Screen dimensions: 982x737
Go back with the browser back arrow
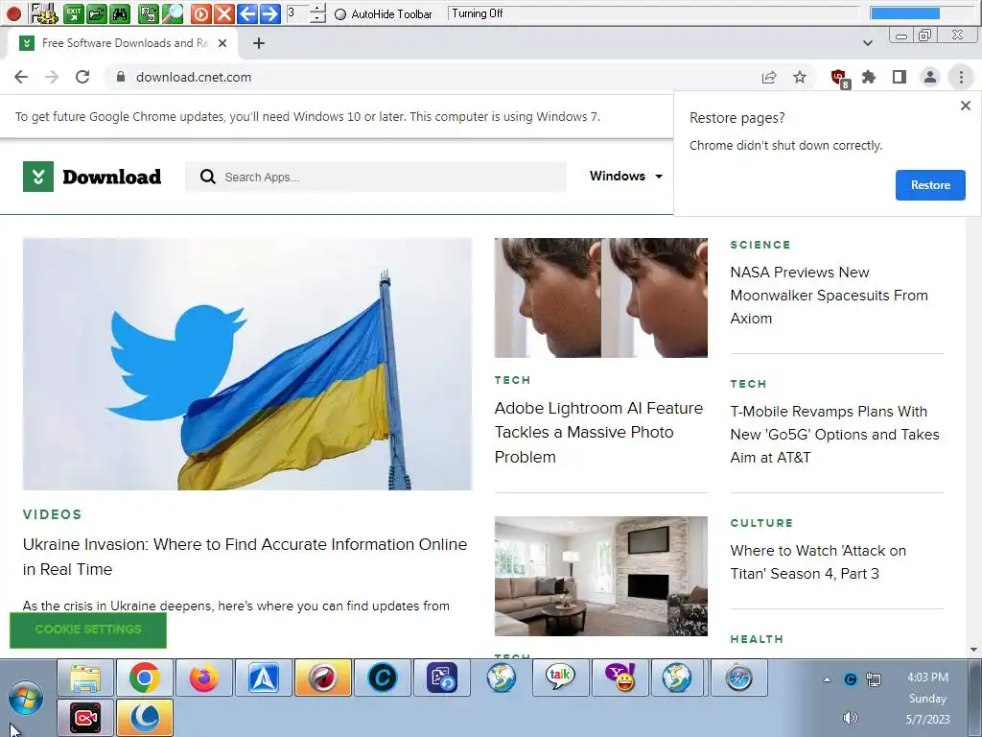click(21, 77)
